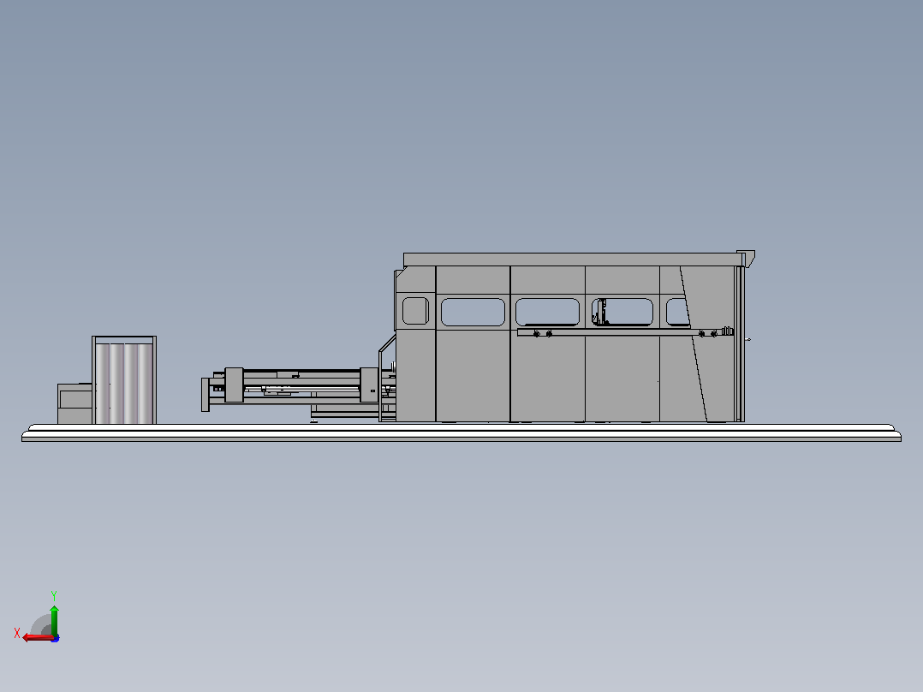Select the small leftmost enclosure window
The height and width of the screenshot is (692, 923).
coord(415,311)
